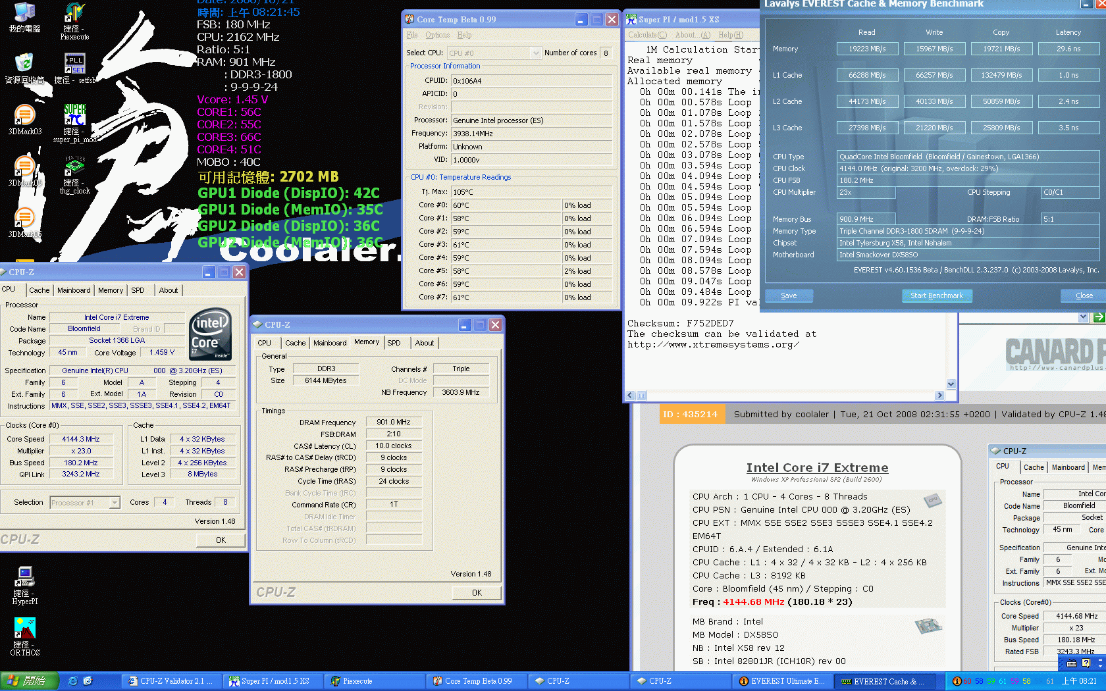Click the Start Benchmark button in EVEREST

point(936,296)
